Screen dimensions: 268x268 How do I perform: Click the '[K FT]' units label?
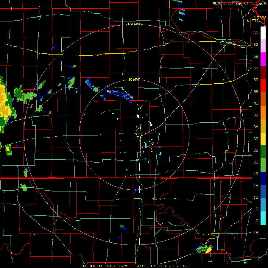click(x=252, y=21)
